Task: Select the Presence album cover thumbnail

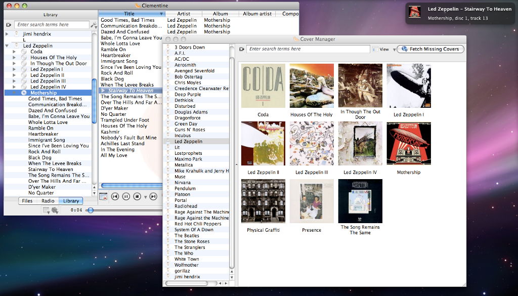Action: pyautogui.click(x=312, y=201)
